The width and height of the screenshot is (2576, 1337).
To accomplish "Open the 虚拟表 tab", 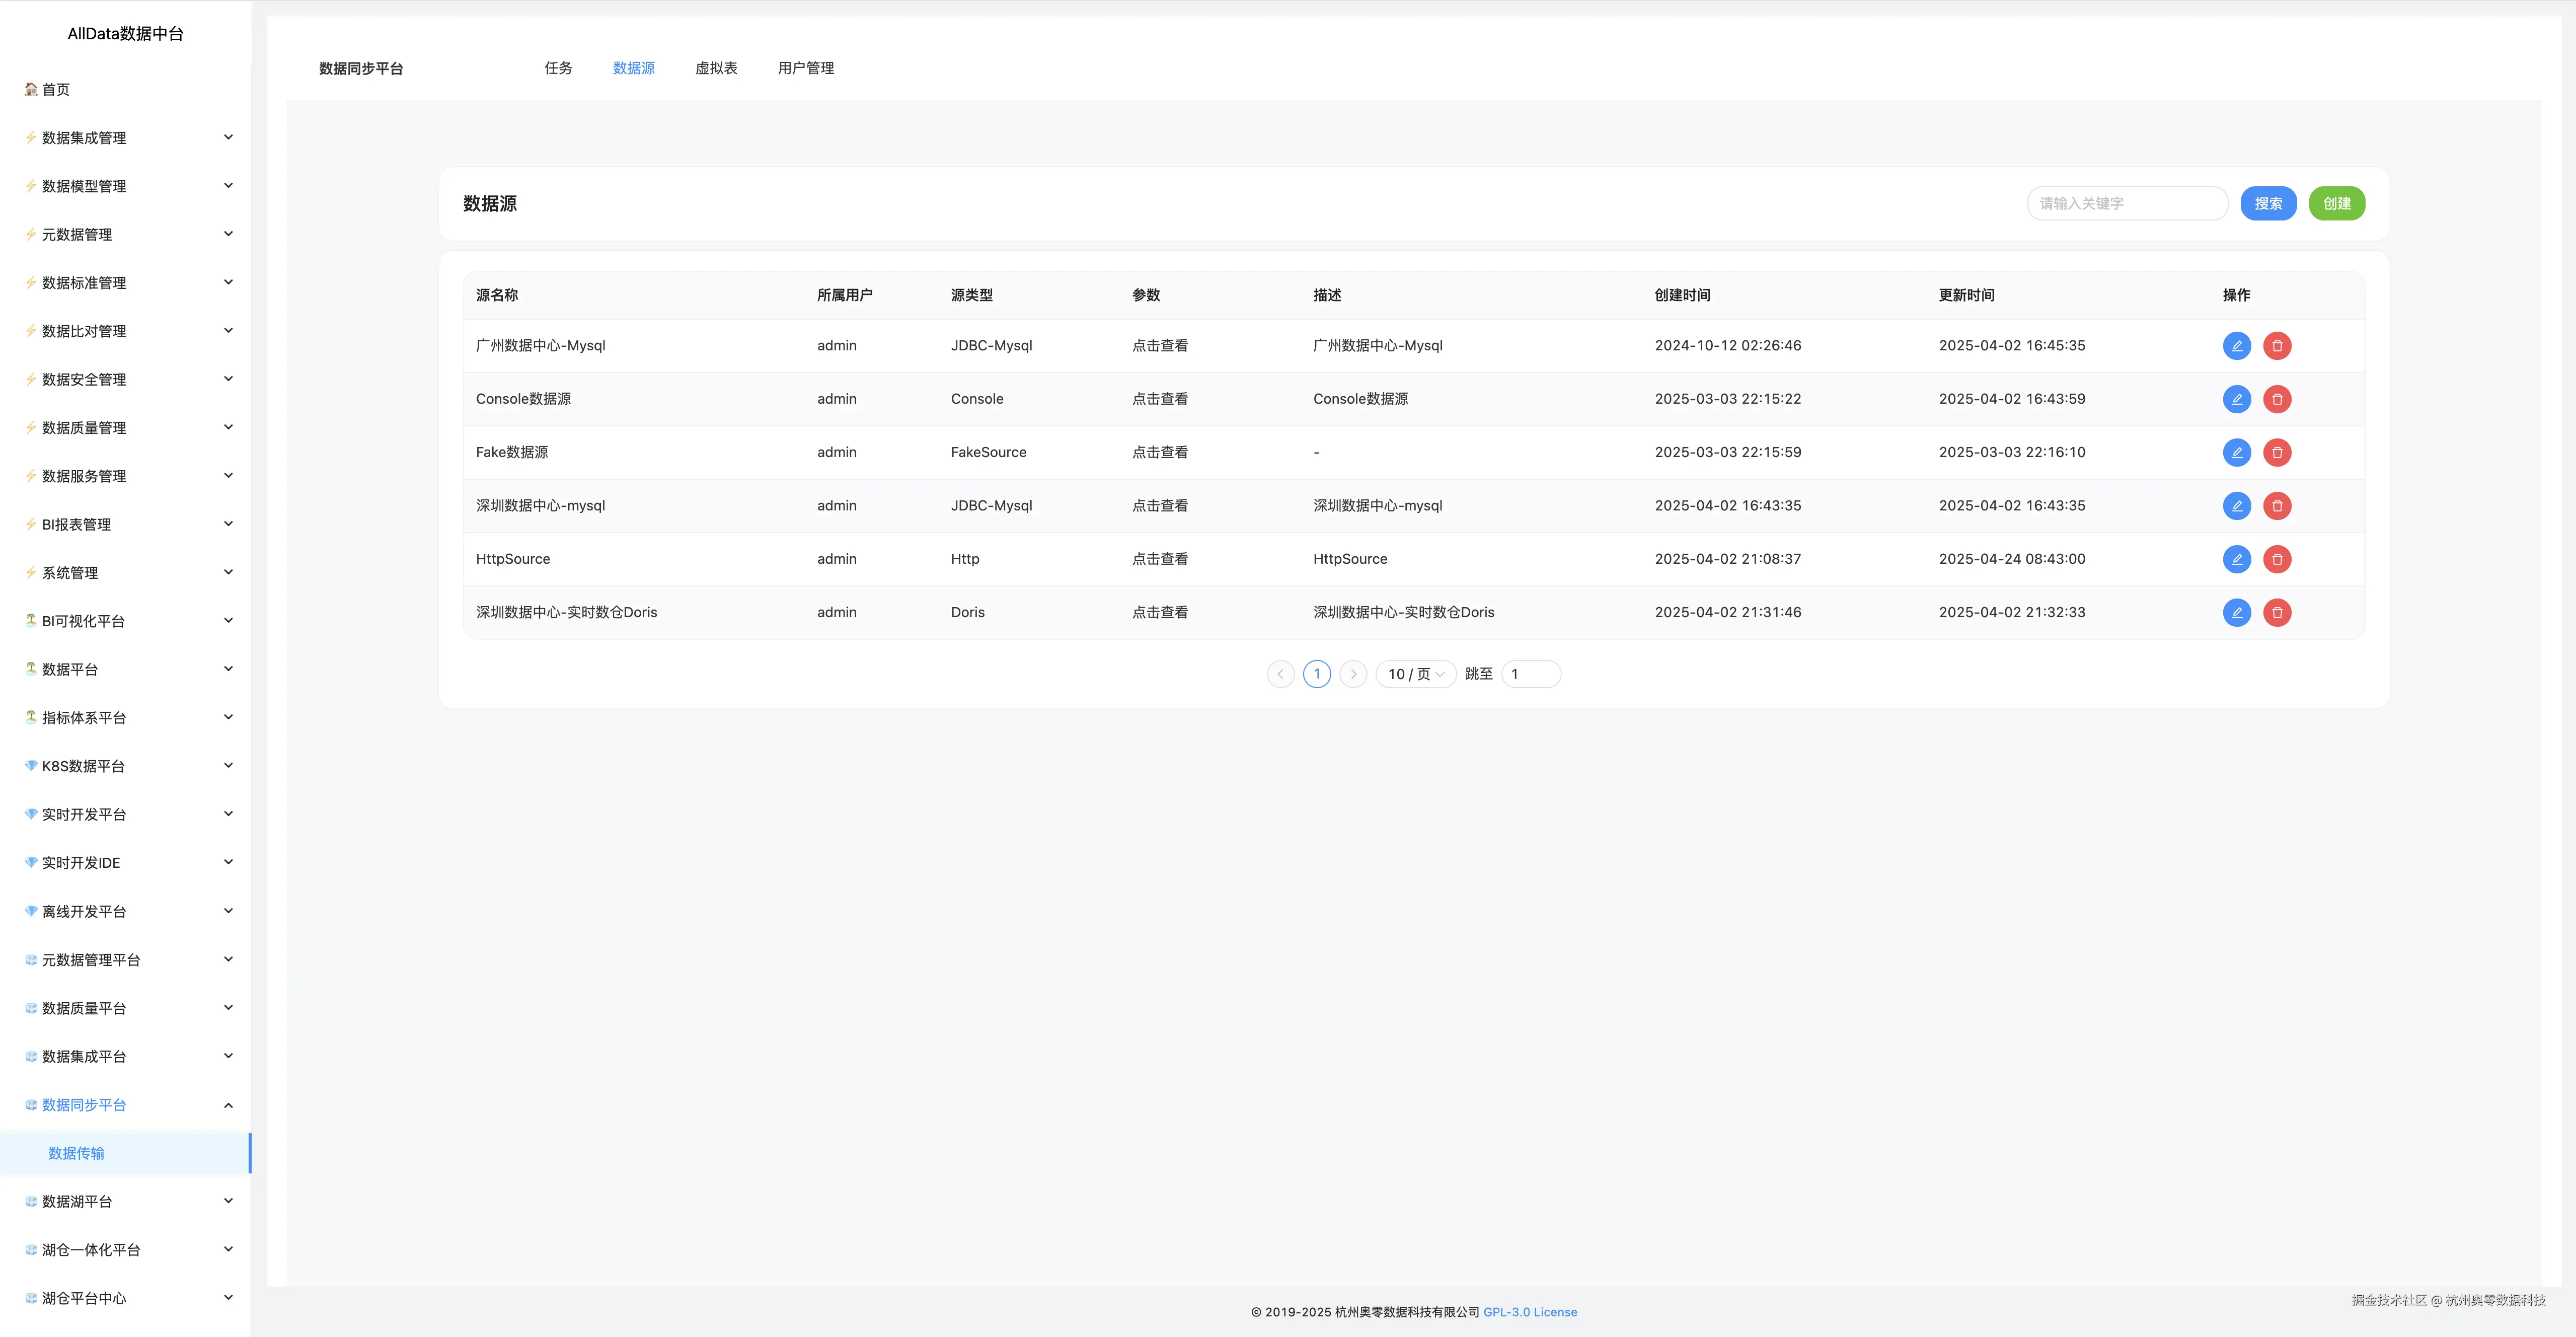I will coord(716,68).
